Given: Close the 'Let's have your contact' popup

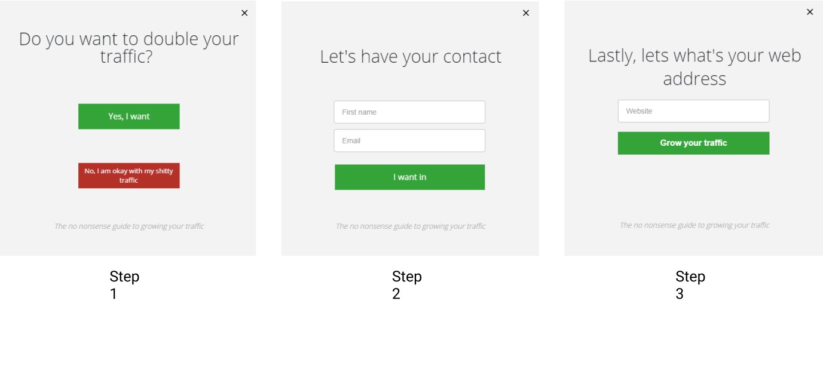Looking at the screenshot, I should pyautogui.click(x=526, y=13).
